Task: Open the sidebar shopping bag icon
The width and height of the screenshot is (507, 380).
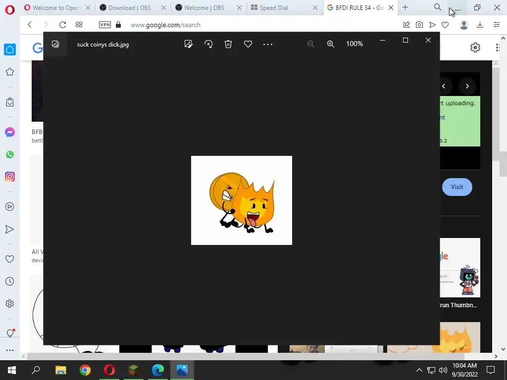Action: coord(10,102)
